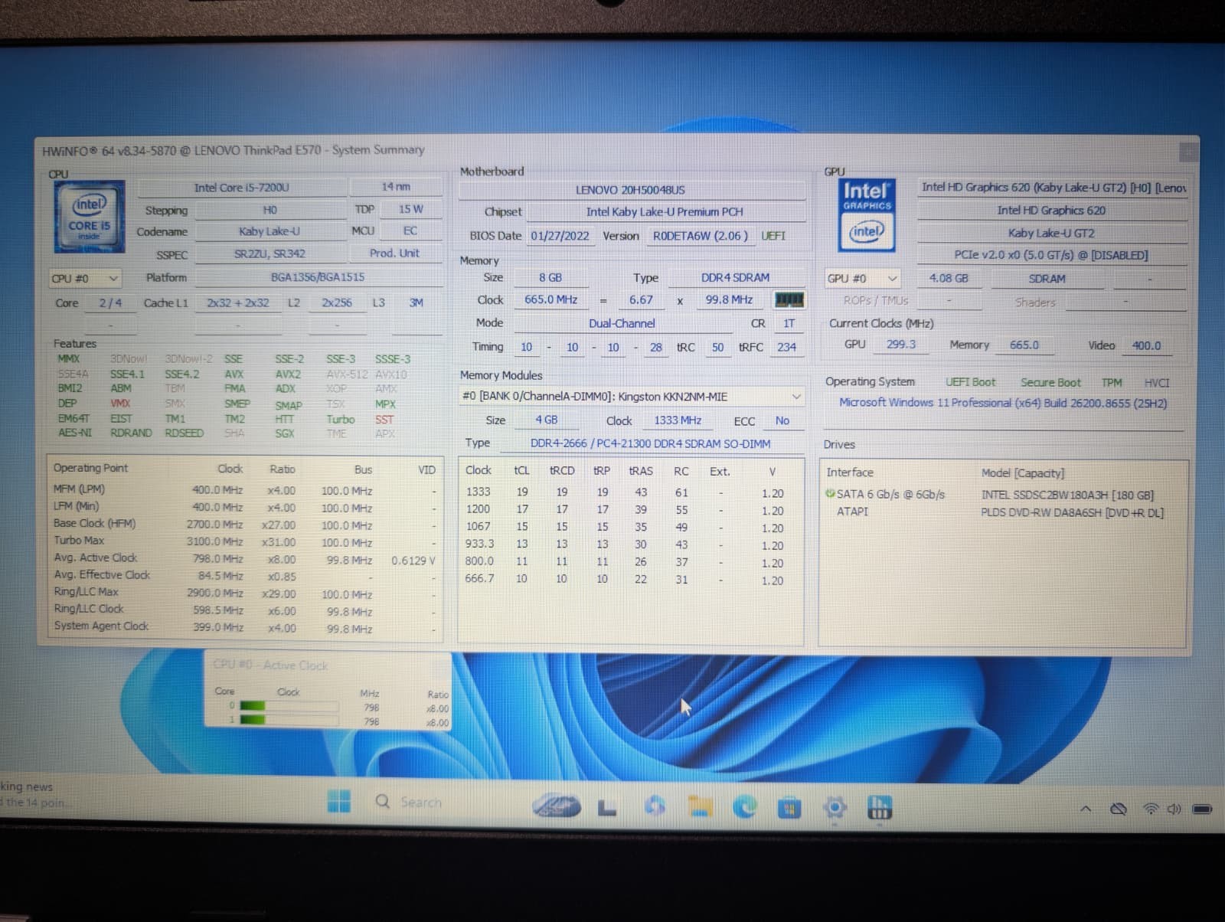Viewport: 1225px width, 922px height.
Task: Click the Intel Core i5 CPU logo
Action: [90, 217]
